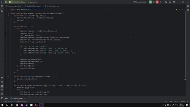Click the system clock in the taskbar
This screenshot has width=190, height=107.
(x=181, y=105)
